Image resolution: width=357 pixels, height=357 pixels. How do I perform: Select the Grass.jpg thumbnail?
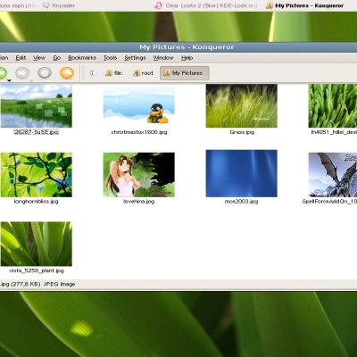point(242,106)
